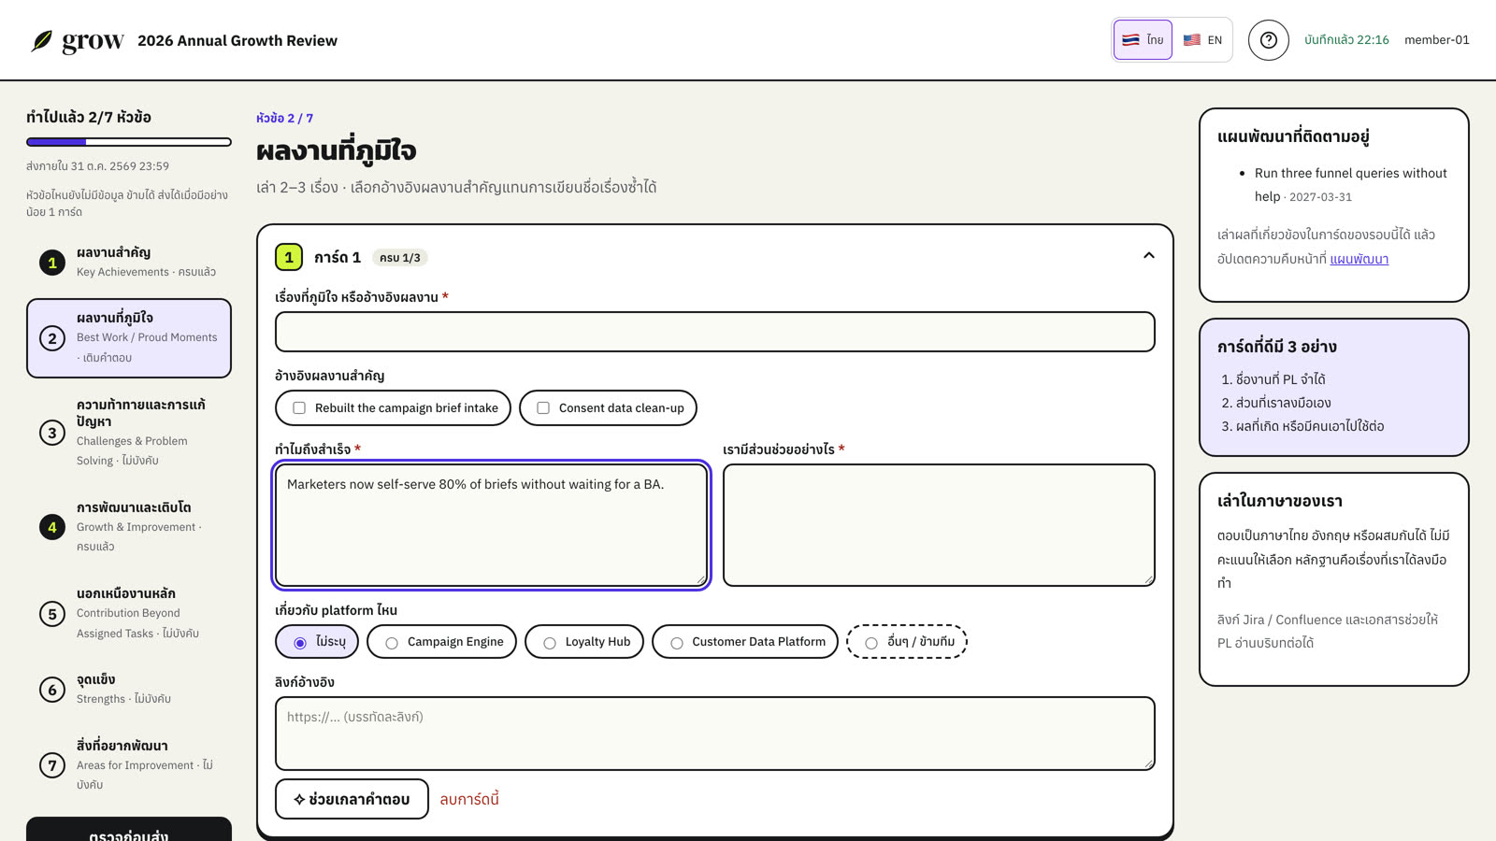This screenshot has height=841, width=1496.
Task: Go to step 1 Key Achievements circle
Action: pyautogui.click(x=52, y=263)
